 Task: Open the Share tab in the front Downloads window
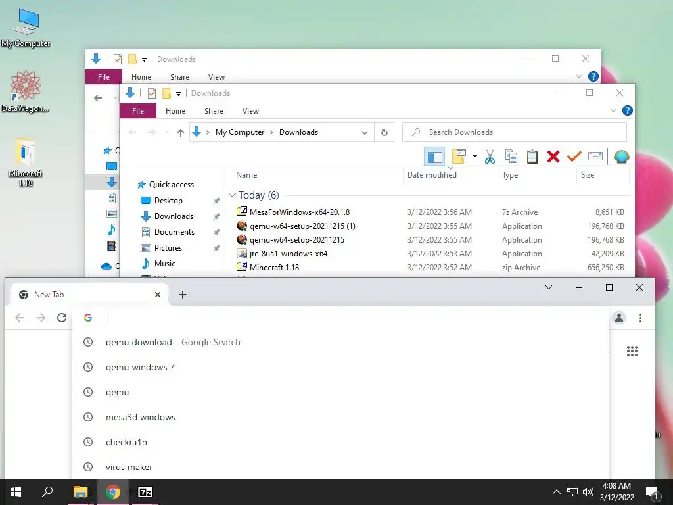[x=214, y=110]
